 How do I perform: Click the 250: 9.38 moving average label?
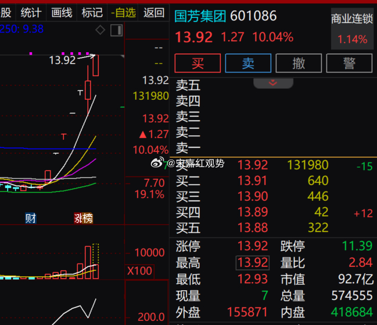click(21, 29)
